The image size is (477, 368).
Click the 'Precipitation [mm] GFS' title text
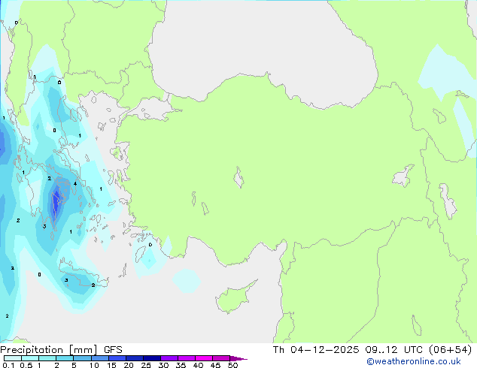pyautogui.click(x=61, y=350)
